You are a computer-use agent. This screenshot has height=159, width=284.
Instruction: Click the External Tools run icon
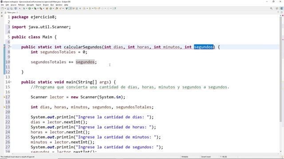[41, 8]
